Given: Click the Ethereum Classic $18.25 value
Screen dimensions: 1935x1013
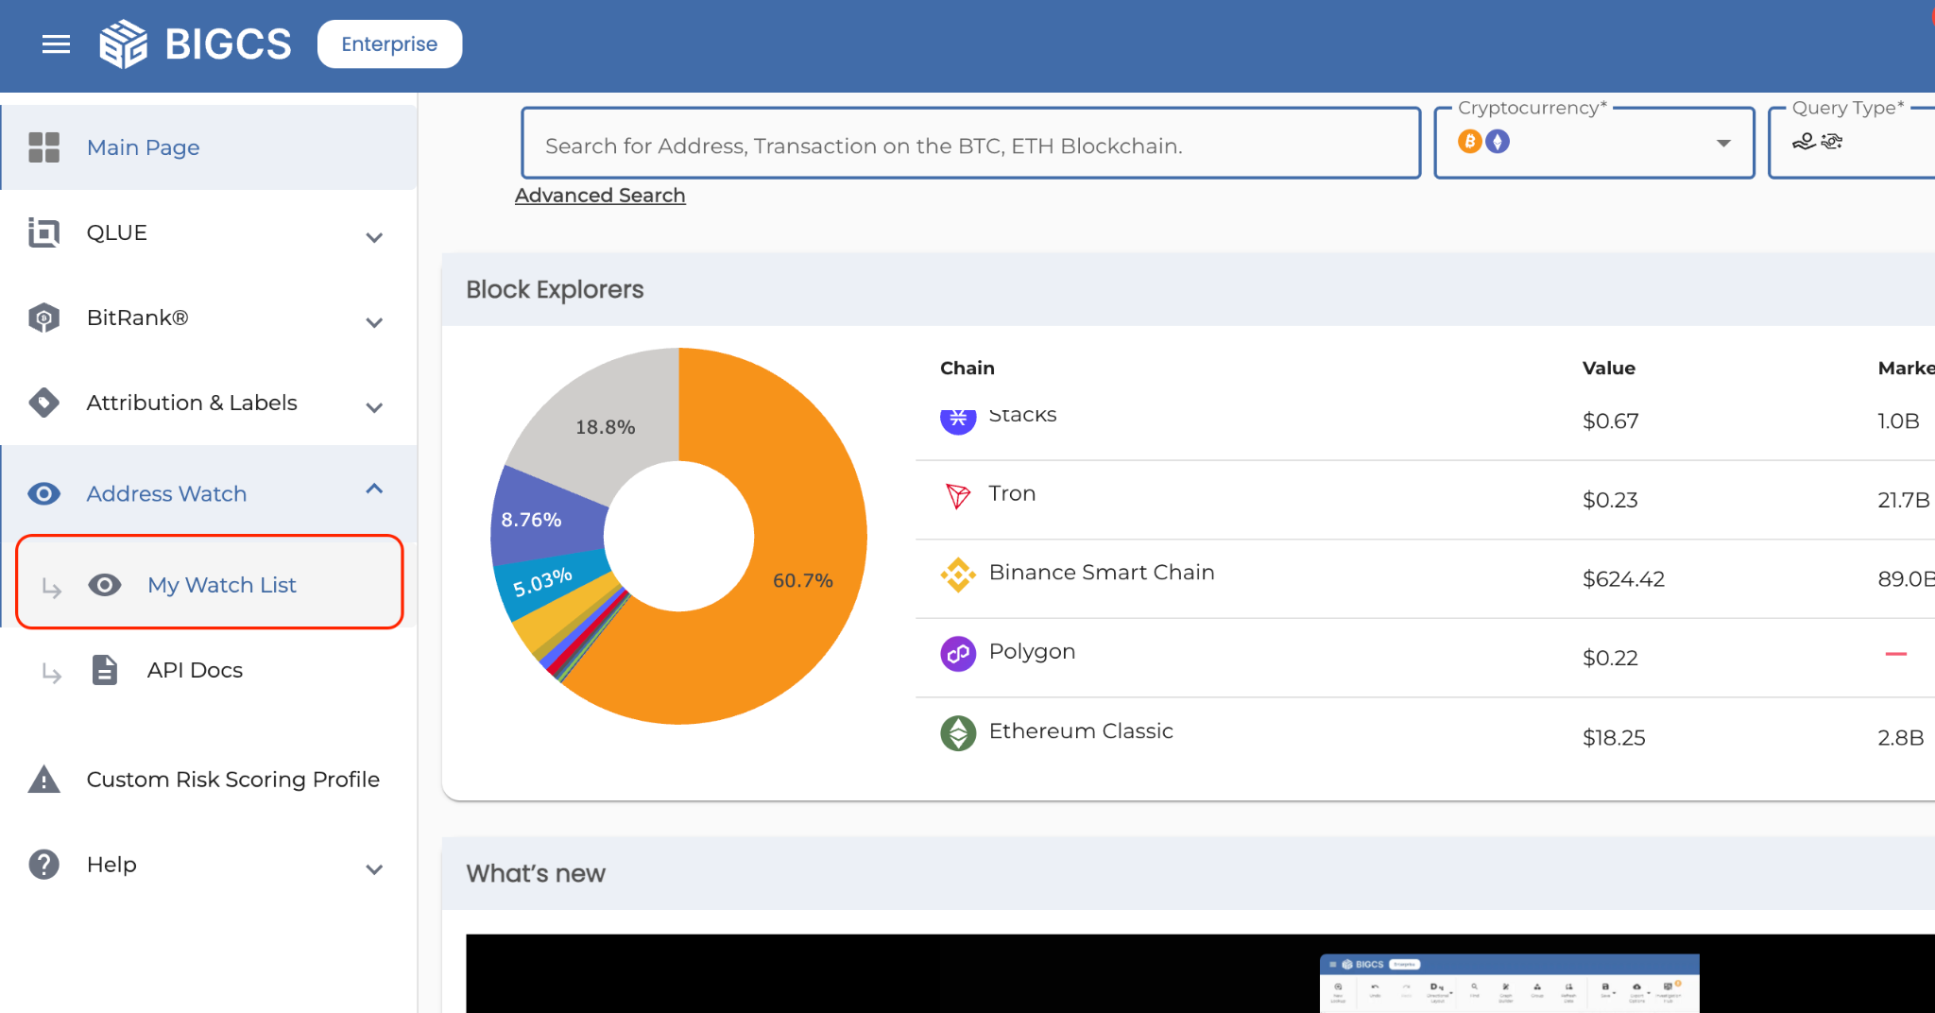Looking at the screenshot, I should tap(1614, 738).
